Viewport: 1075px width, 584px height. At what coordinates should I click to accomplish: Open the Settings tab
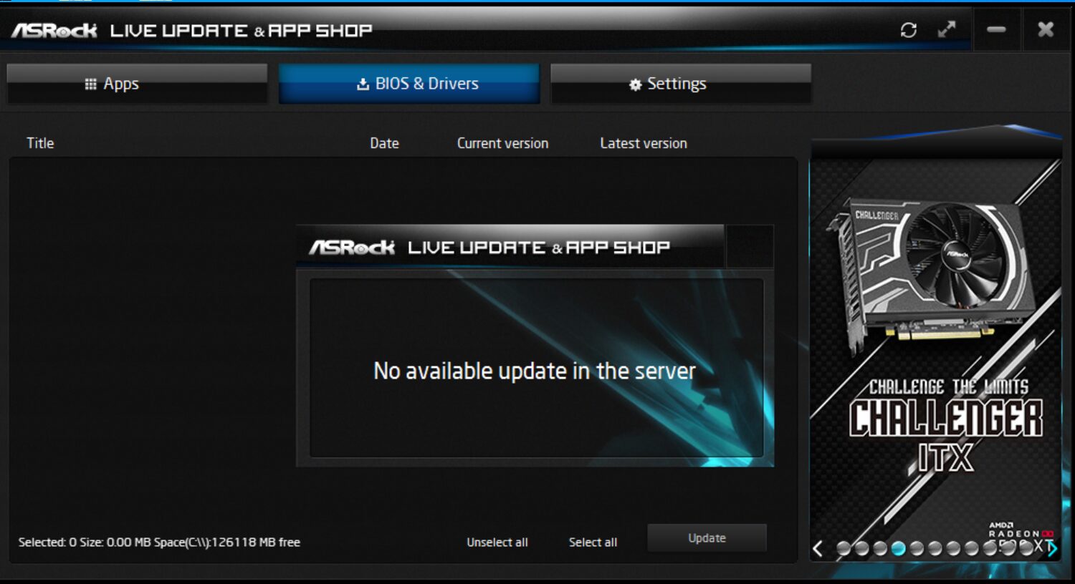681,84
